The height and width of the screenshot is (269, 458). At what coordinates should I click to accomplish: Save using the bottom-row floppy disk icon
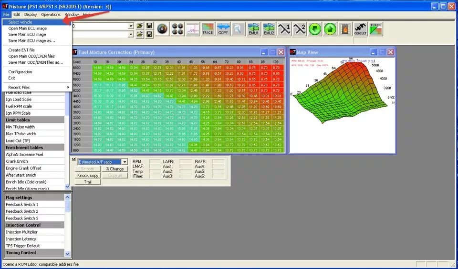(149, 34)
